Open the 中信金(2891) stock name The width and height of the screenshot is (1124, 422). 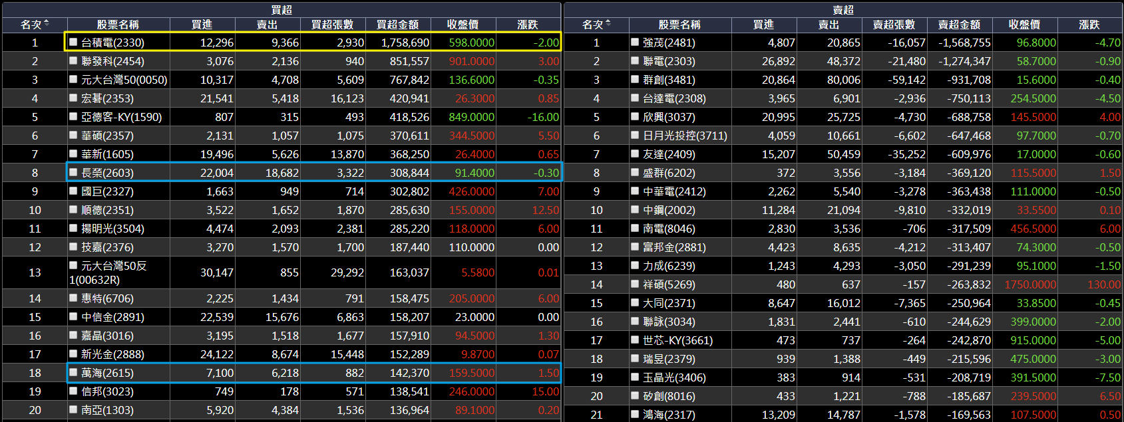(x=112, y=317)
